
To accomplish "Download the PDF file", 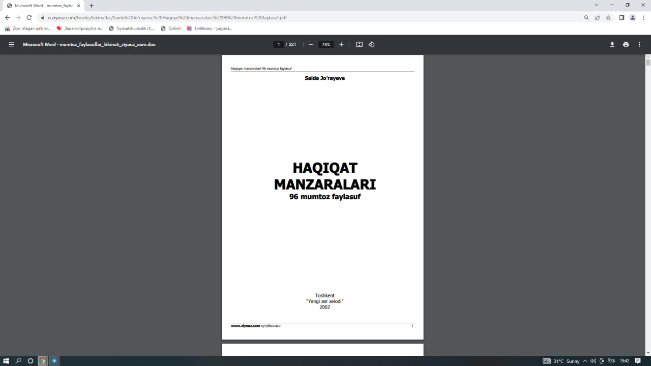I will (612, 45).
